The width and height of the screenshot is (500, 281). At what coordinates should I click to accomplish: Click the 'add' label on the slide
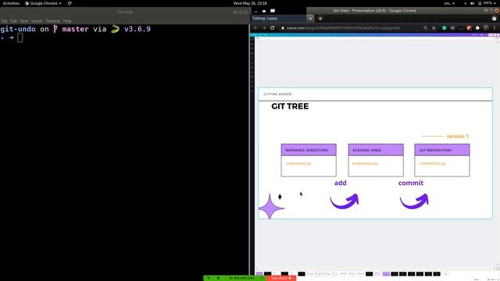pos(341,183)
